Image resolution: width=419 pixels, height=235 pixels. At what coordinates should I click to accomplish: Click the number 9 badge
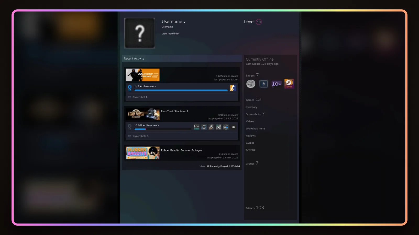pos(264,84)
